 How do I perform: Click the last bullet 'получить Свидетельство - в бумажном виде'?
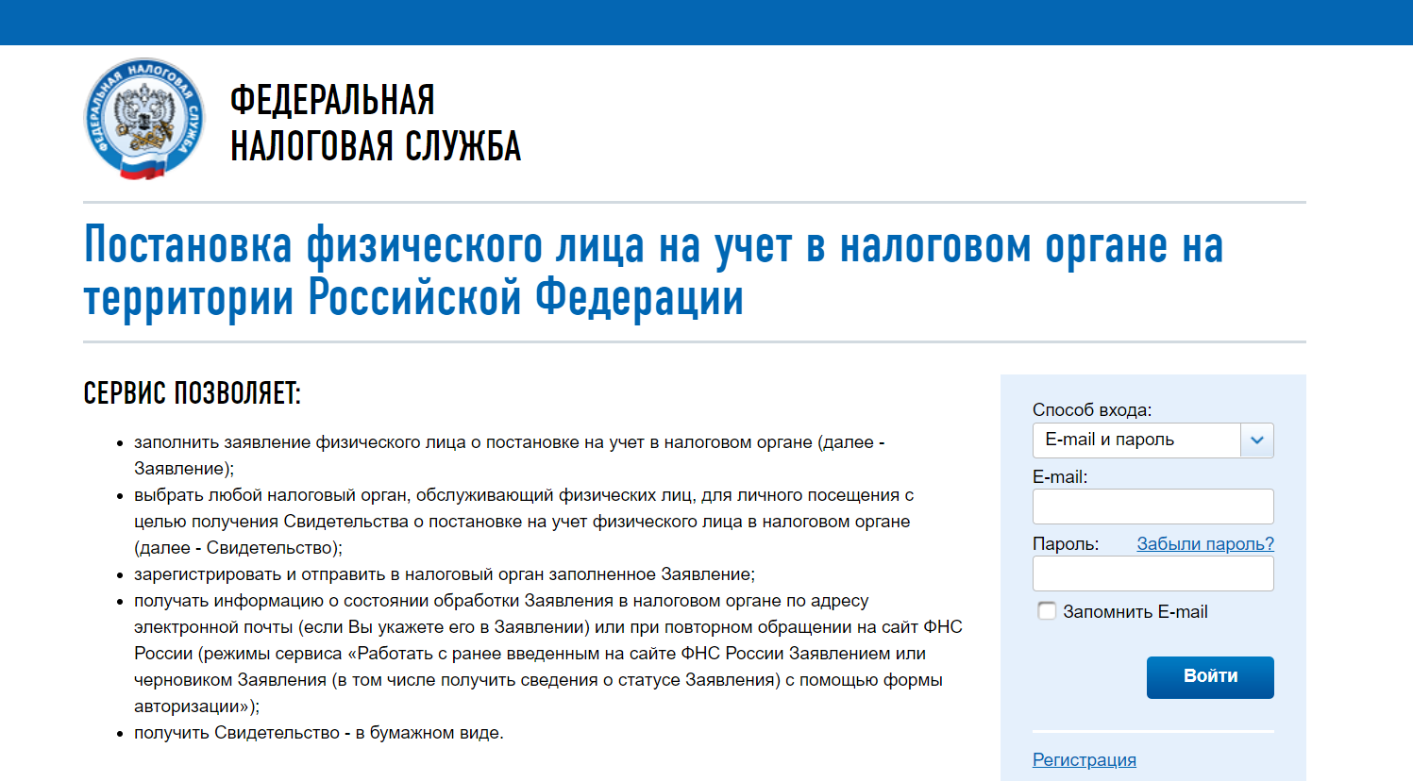[x=318, y=733]
